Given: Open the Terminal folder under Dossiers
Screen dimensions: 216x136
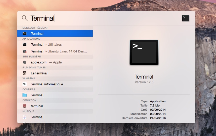Looking at the screenshot, I should 55,95.
